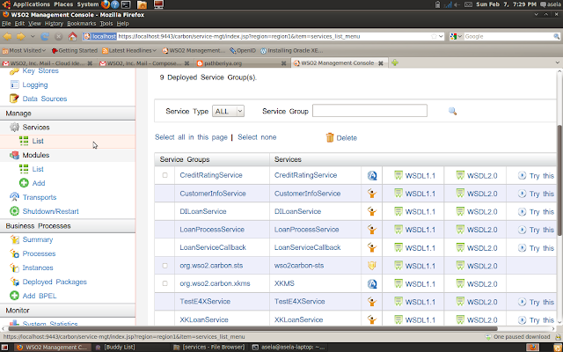Click the Summary icon under Business Processes

click(x=14, y=239)
